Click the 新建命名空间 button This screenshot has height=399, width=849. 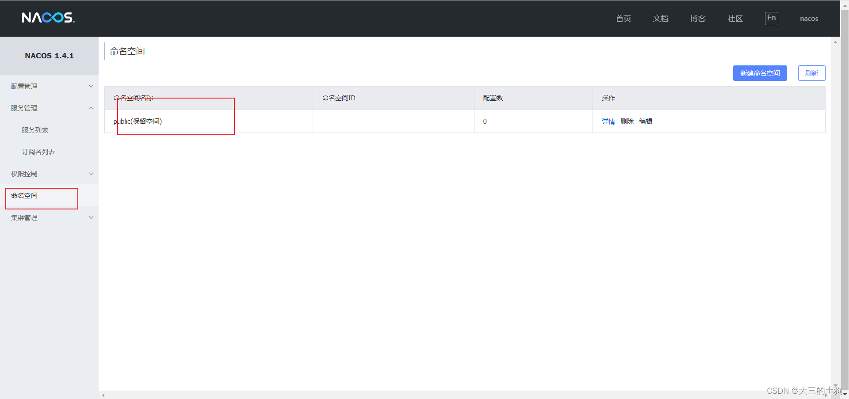760,73
